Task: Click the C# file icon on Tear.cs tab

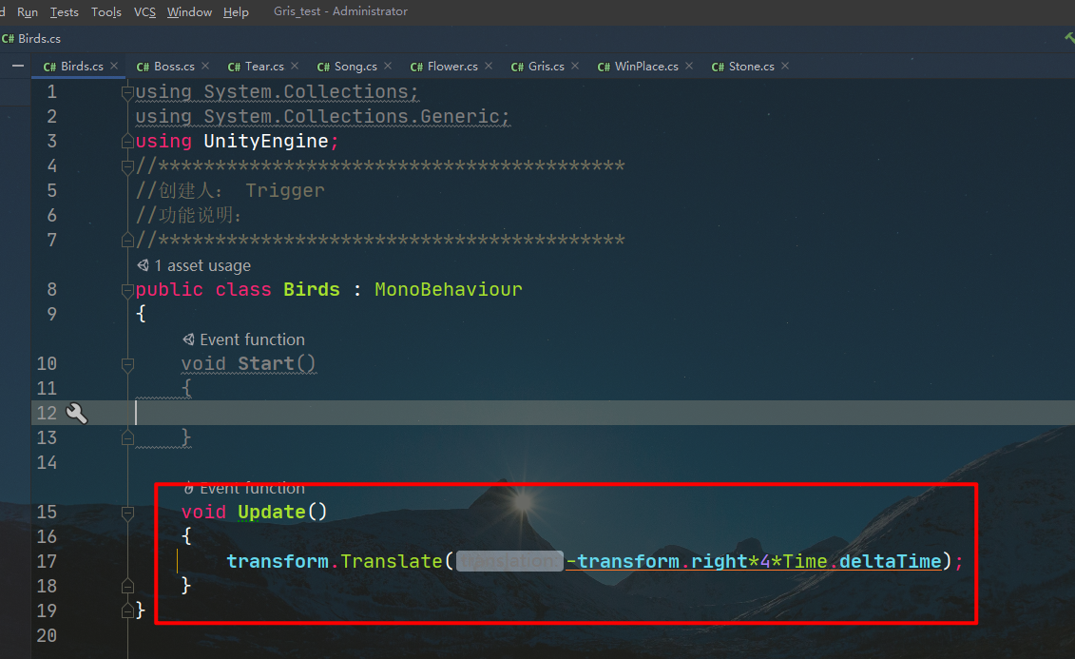Action: tap(234, 67)
